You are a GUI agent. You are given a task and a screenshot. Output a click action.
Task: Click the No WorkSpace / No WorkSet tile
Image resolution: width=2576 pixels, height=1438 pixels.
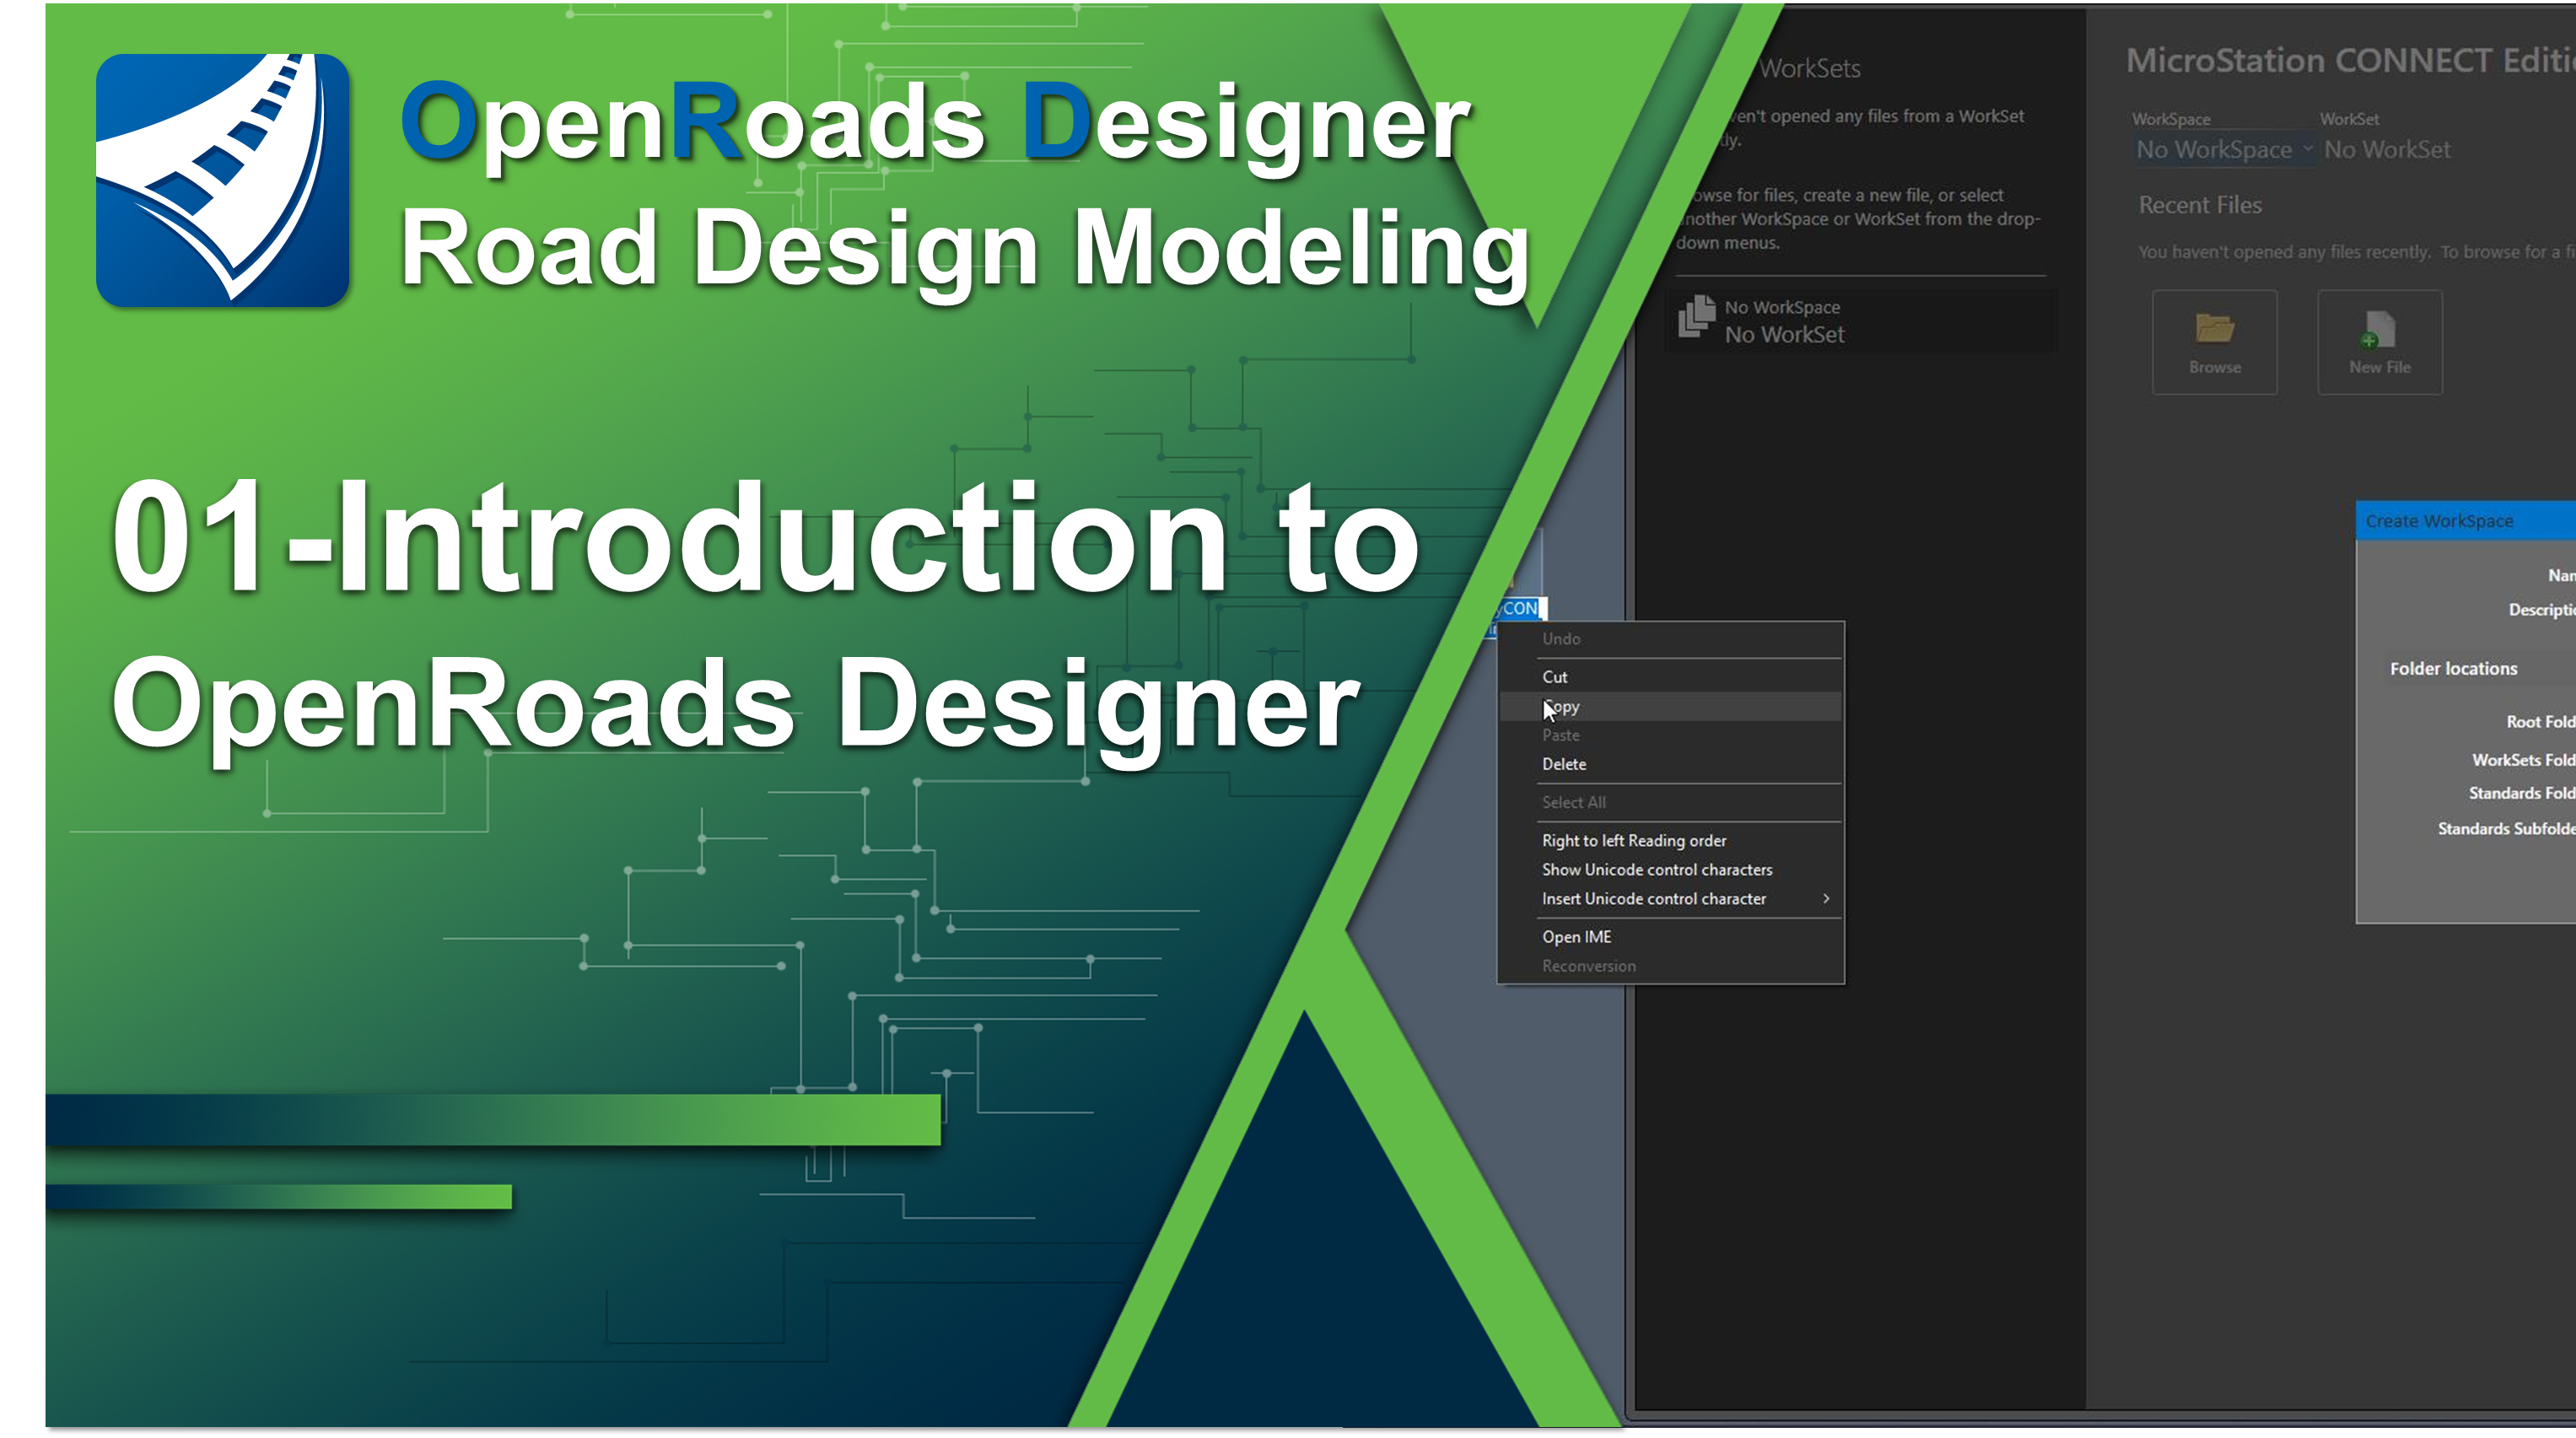(1860, 321)
